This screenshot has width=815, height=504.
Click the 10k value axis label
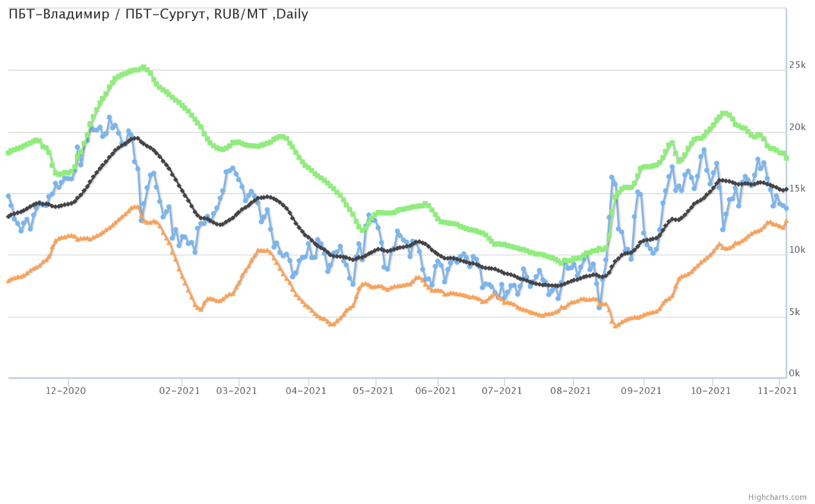click(x=797, y=251)
